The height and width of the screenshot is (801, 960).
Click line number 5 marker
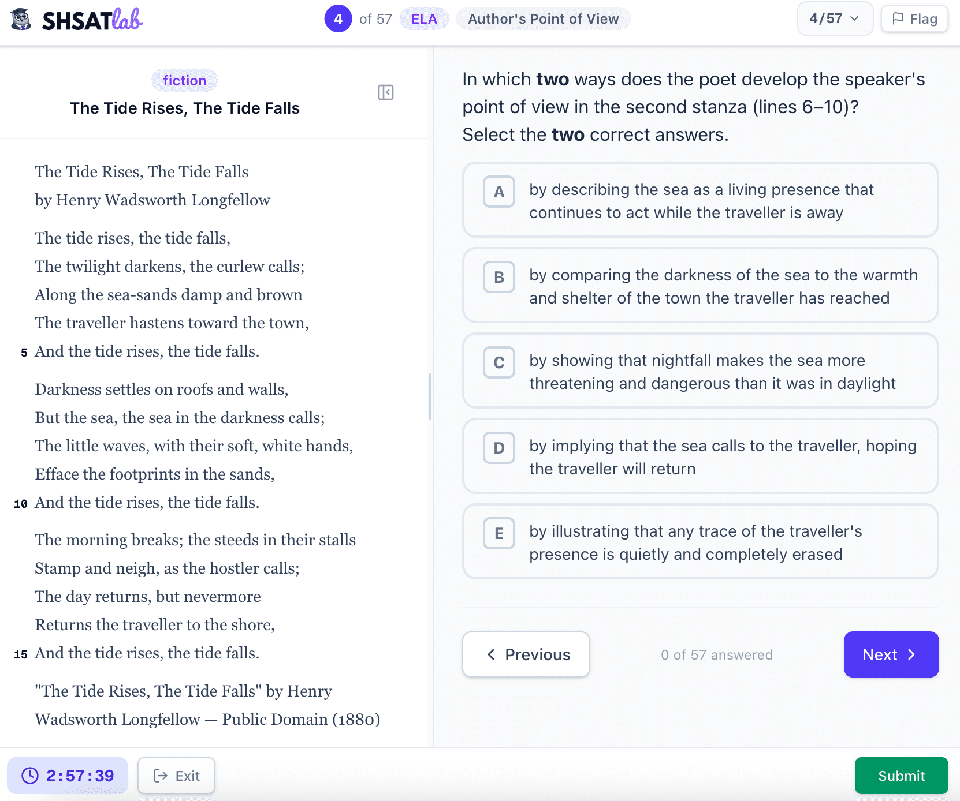(x=24, y=353)
